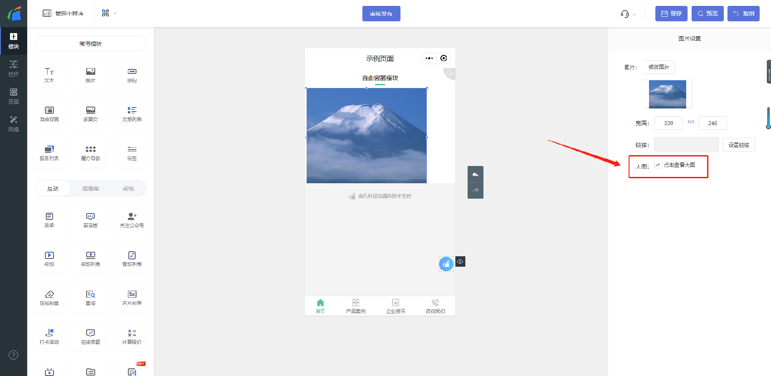This screenshot has height=376, width=771.
Task: Switch to the 信息库 tab
Action: pos(91,189)
